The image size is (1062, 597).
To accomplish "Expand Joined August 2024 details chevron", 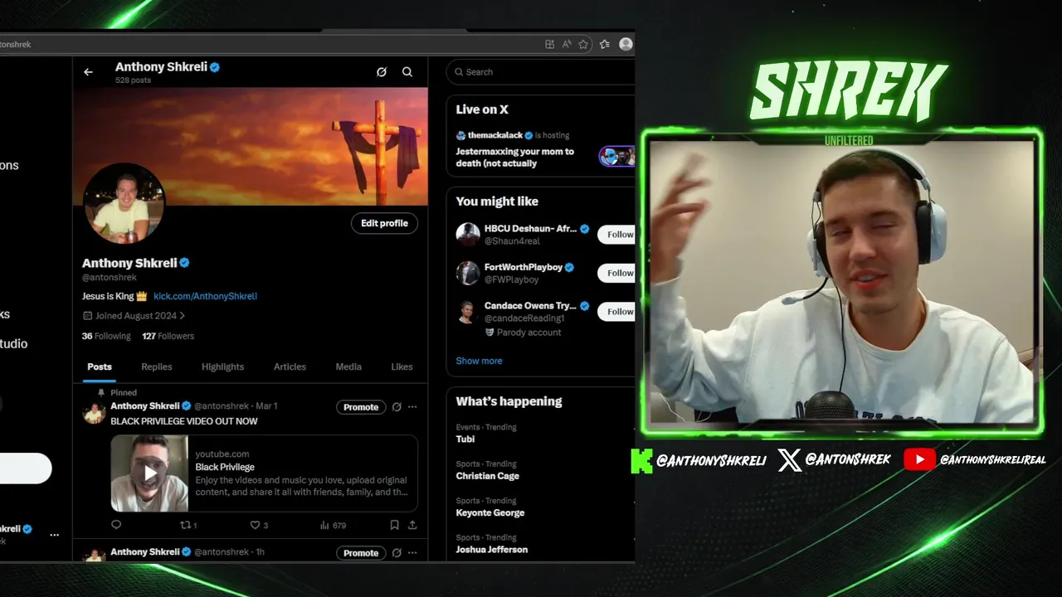I will [183, 316].
